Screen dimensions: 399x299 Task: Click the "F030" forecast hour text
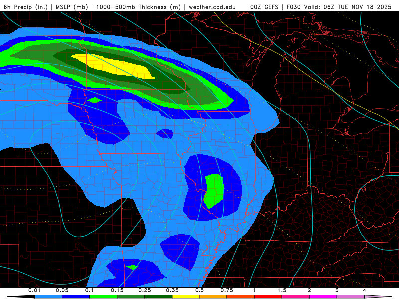tap(294, 7)
